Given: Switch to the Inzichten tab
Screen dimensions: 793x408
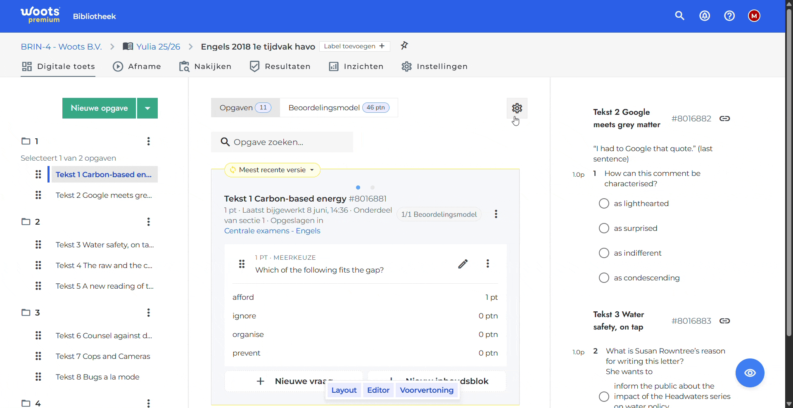Looking at the screenshot, I should tap(356, 66).
